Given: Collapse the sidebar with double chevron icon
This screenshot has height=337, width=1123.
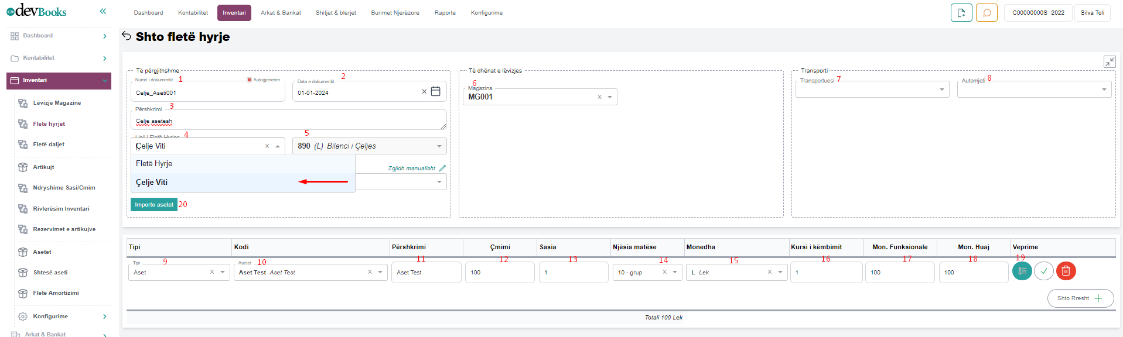Looking at the screenshot, I should coord(103,11).
